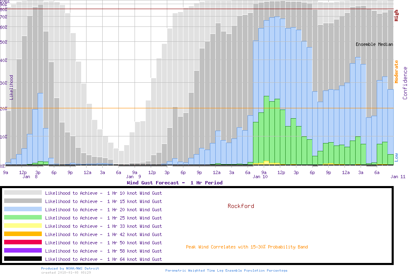Viewport: 414px width, 277px height.
Task: Click the orange 42 knot legend swatch
Action: (x=23, y=234)
